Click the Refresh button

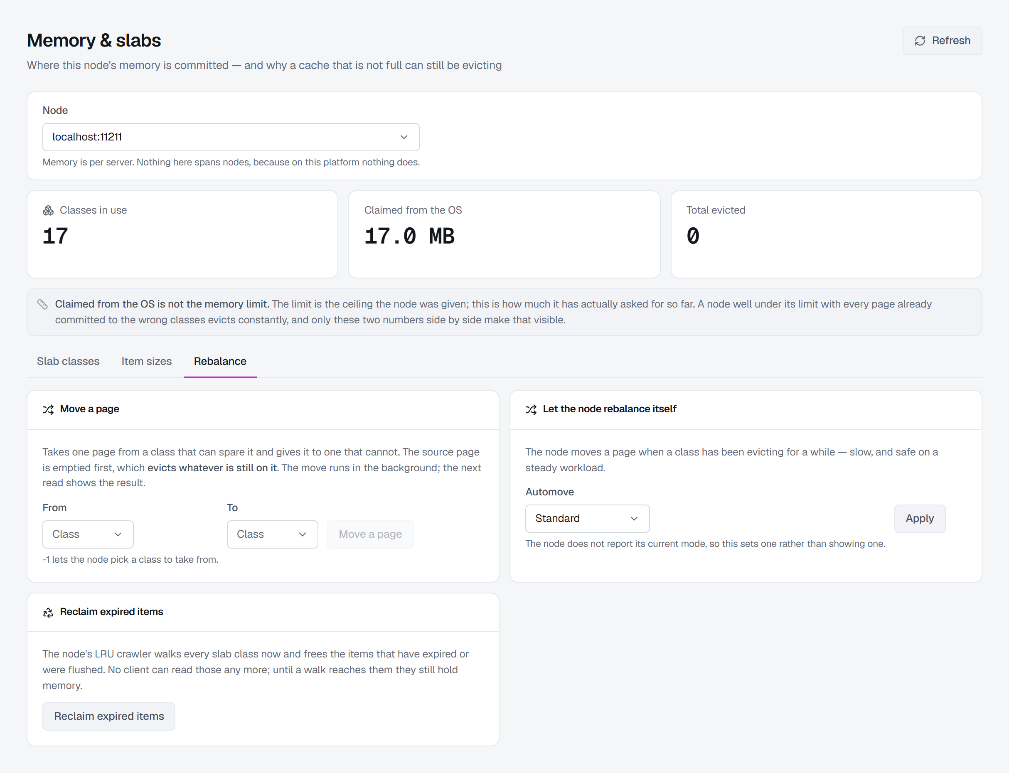[942, 41]
